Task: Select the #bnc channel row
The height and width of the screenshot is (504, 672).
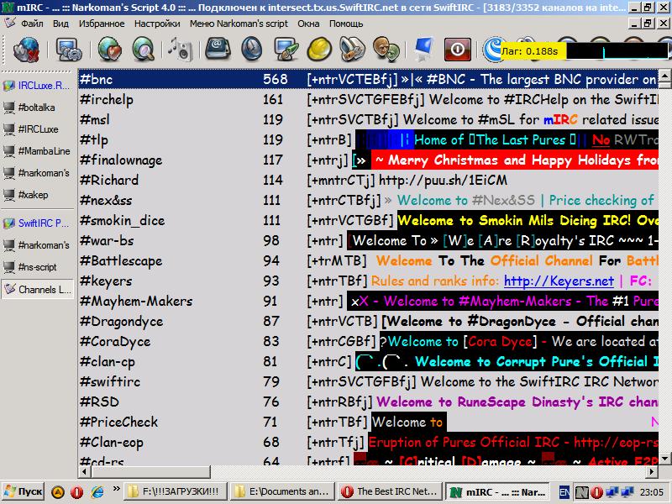Action: (368, 79)
